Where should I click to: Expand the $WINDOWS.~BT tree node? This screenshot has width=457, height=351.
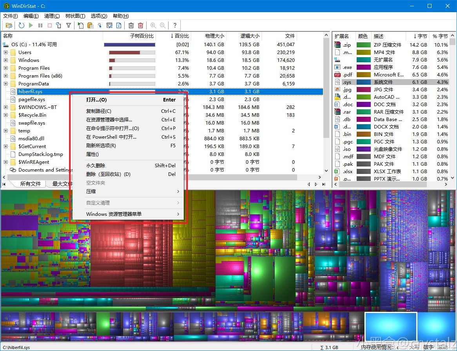pos(5,107)
